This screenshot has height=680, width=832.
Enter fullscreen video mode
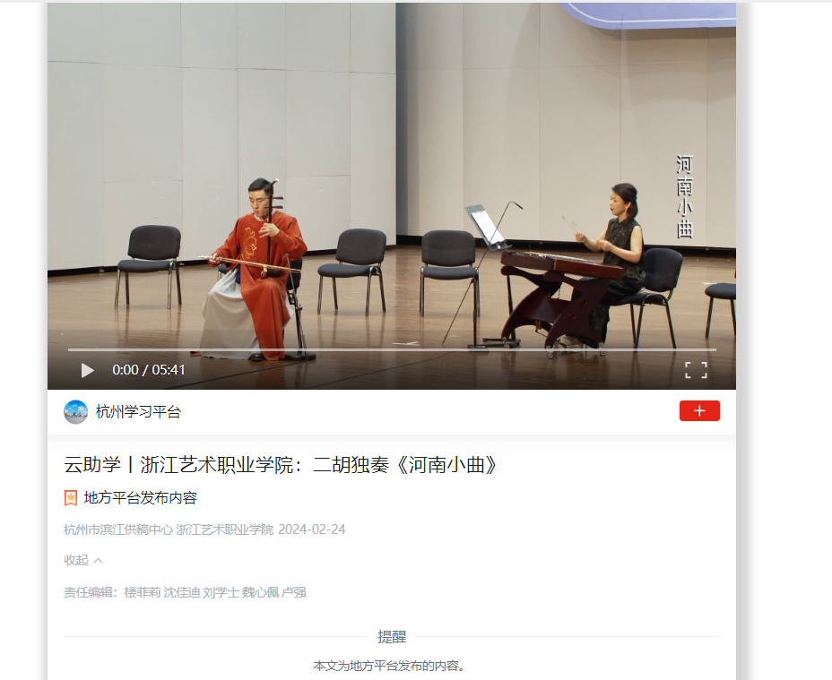[x=696, y=370]
